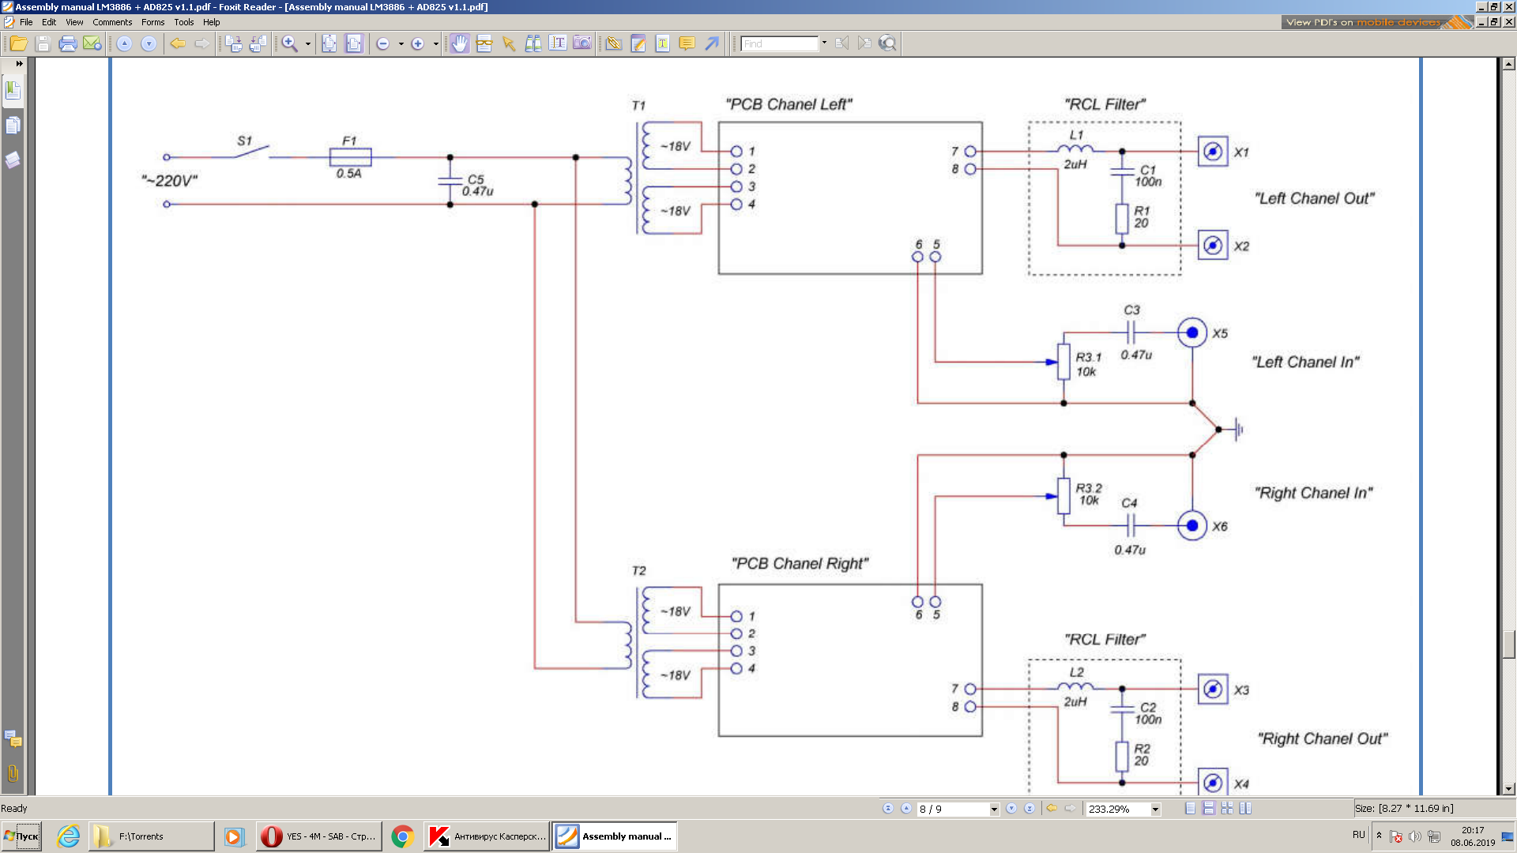This screenshot has height=853, width=1517.
Task: Jump to last page in status bar
Action: point(1030,808)
